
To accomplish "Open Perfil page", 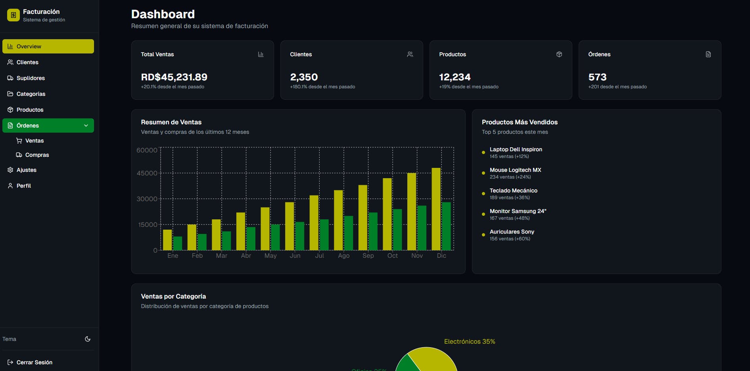I will point(48,186).
